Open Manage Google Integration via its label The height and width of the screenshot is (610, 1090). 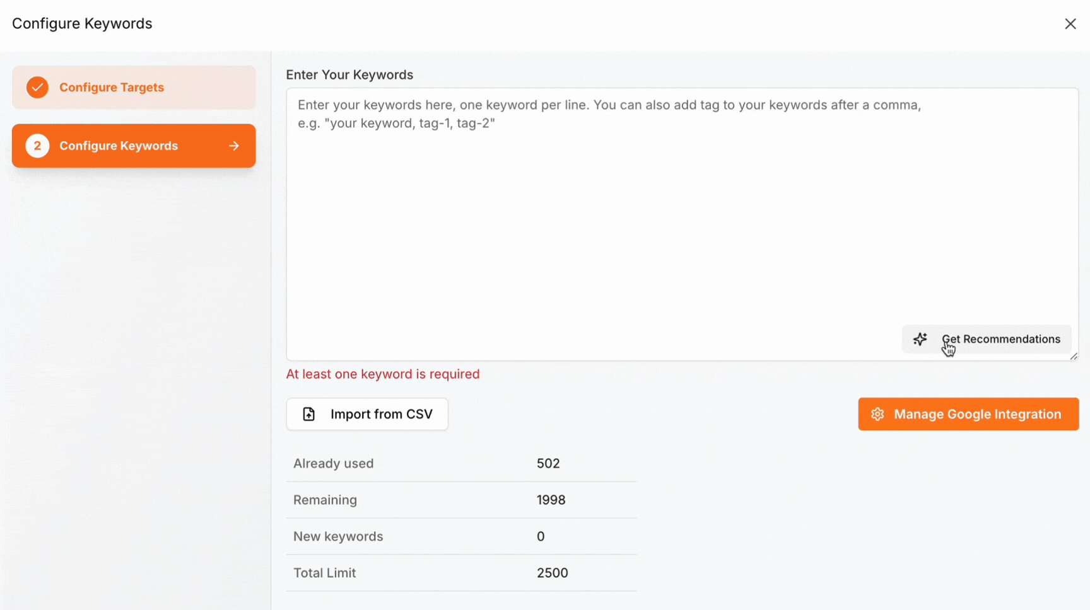(x=977, y=414)
